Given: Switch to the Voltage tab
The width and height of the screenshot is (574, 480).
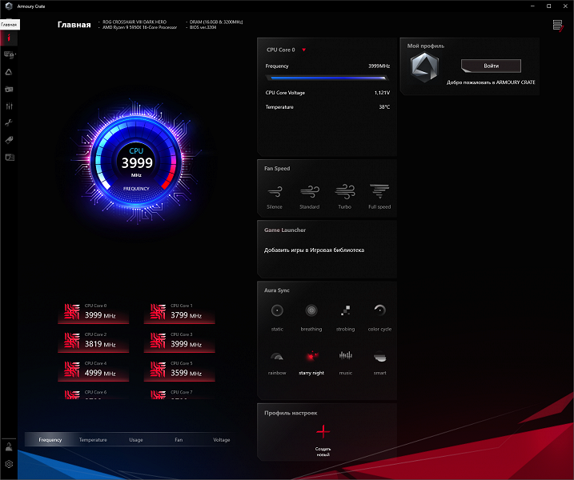Looking at the screenshot, I should click(x=222, y=440).
